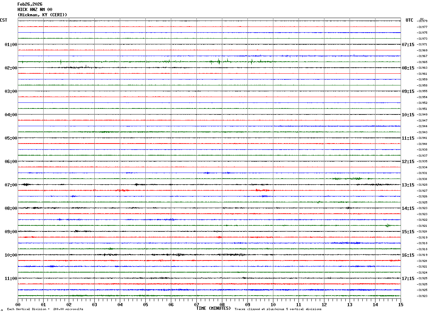Select the '05:00' CST hour label
The image size is (429, 314).
11,138
